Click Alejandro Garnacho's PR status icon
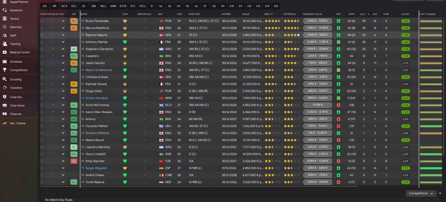Screen dimensions: 446x202 (74, 49)
